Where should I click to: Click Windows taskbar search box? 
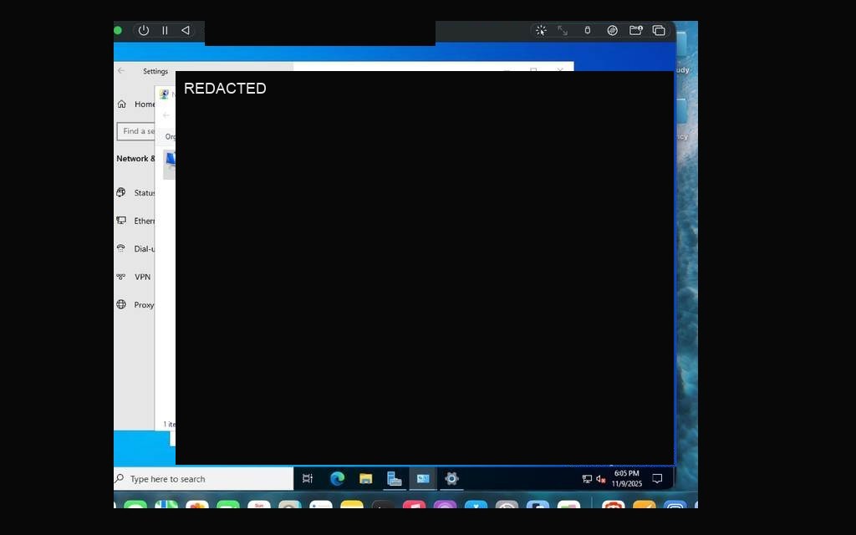pyautogui.click(x=204, y=479)
